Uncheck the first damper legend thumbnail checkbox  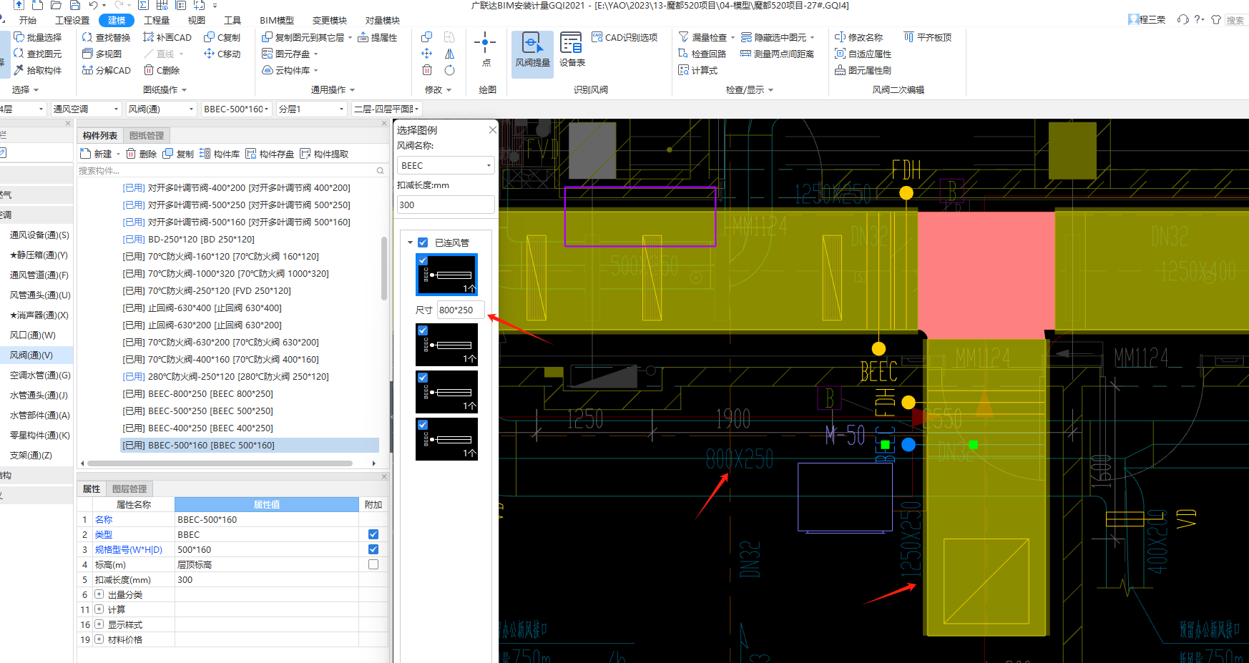[423, 260]
